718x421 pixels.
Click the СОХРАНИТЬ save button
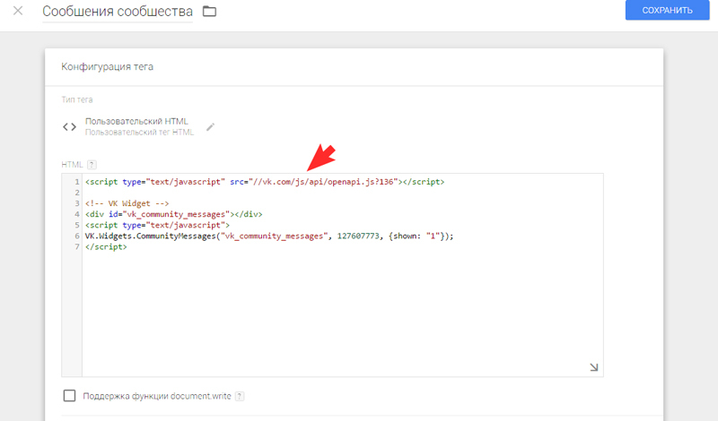(x=667, y=10)
